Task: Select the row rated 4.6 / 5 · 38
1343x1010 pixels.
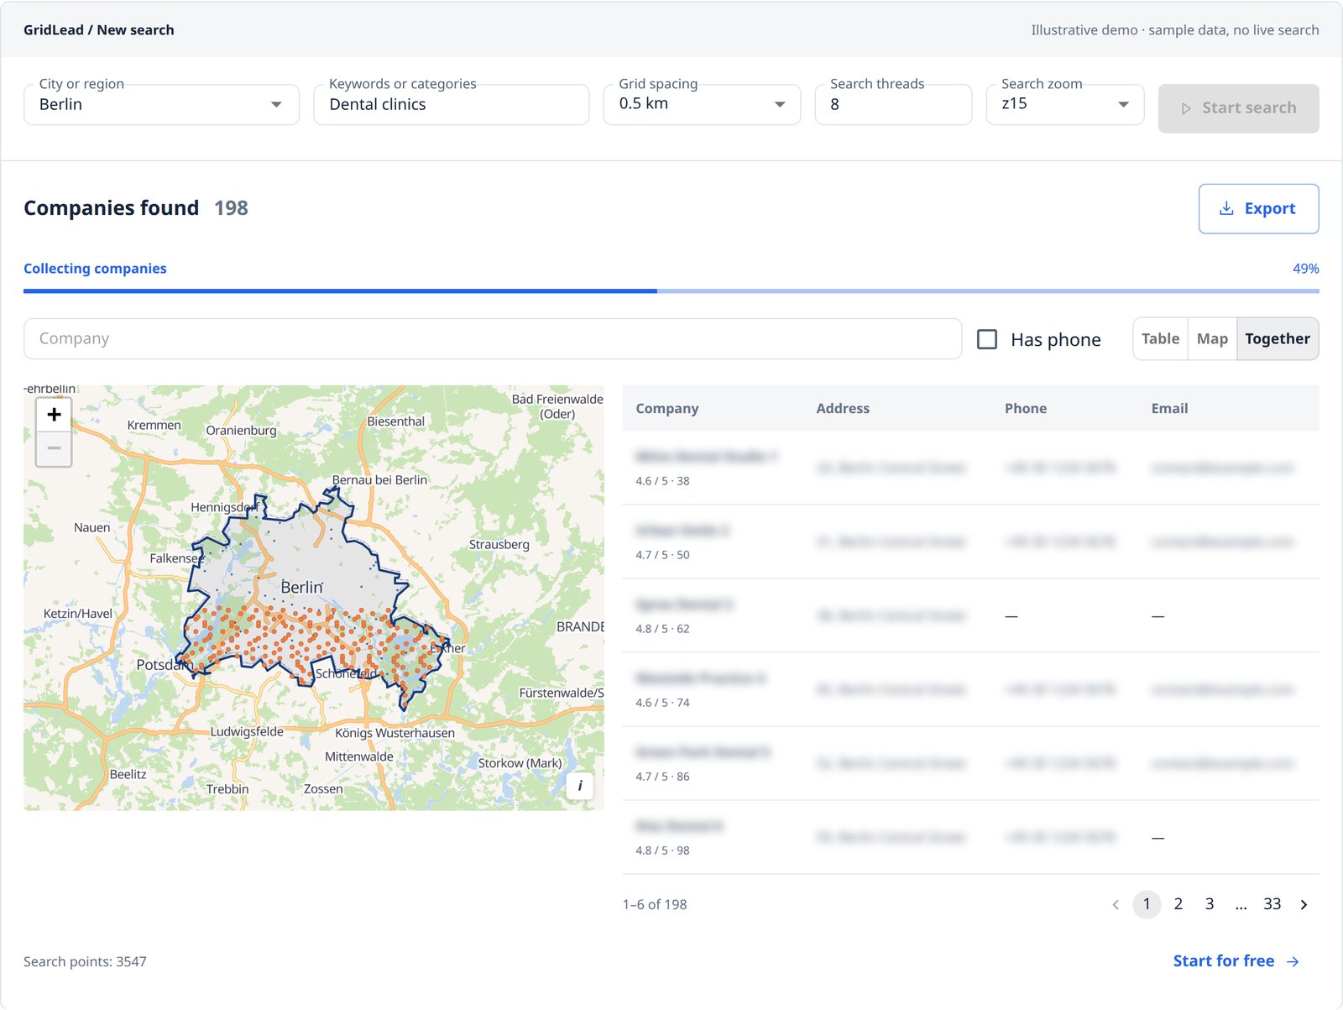Action: [x=970, y=468]
